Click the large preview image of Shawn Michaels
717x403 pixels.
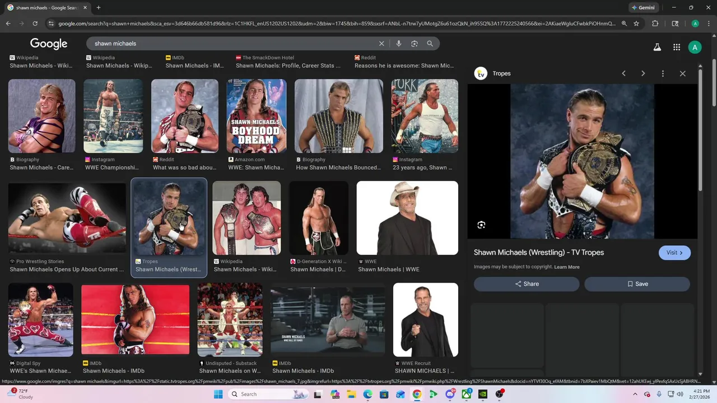click(583, 161)
